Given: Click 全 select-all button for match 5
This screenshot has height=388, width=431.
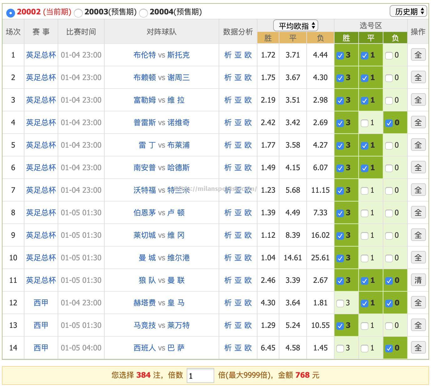Looking at the screenshot, I should 418,145.
